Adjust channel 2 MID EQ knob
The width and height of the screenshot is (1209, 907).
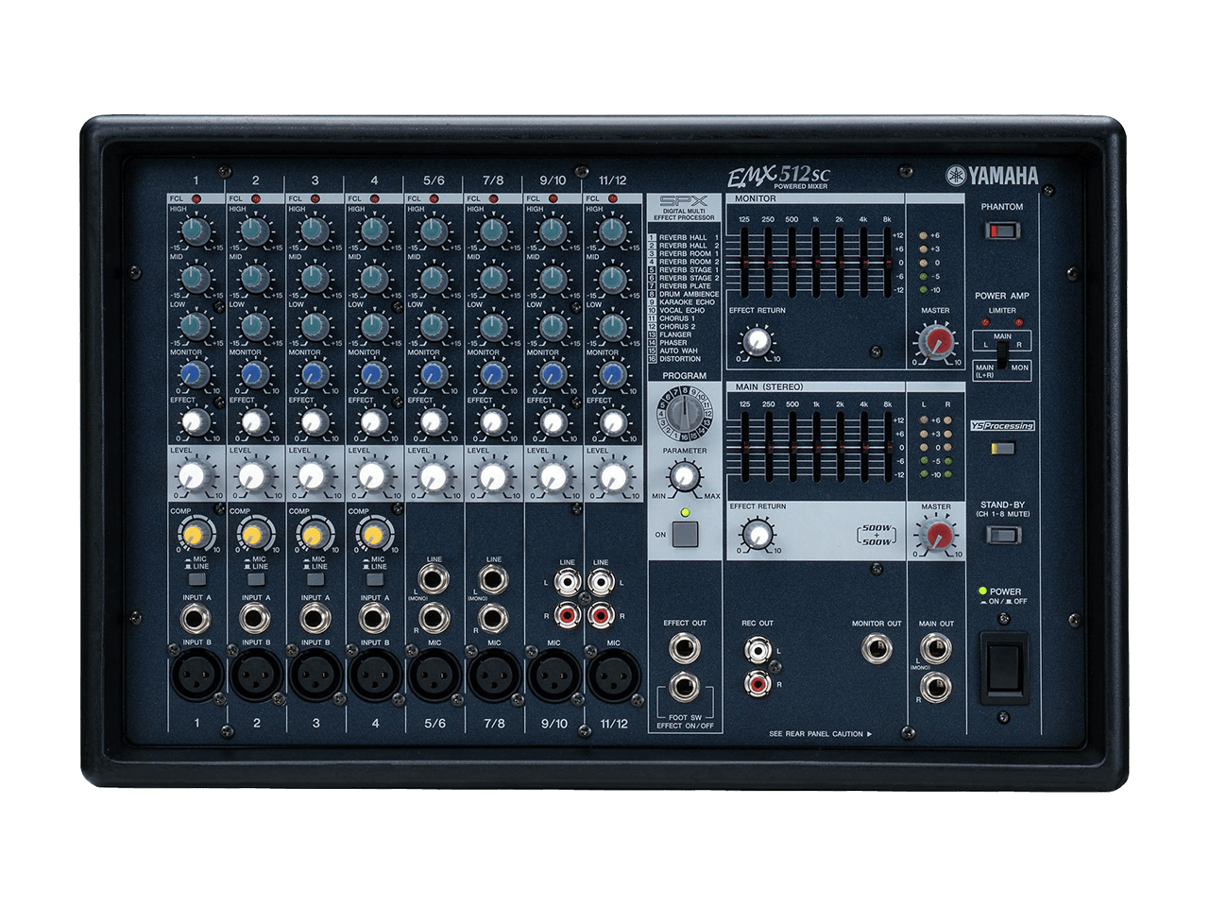coord(255,278)
